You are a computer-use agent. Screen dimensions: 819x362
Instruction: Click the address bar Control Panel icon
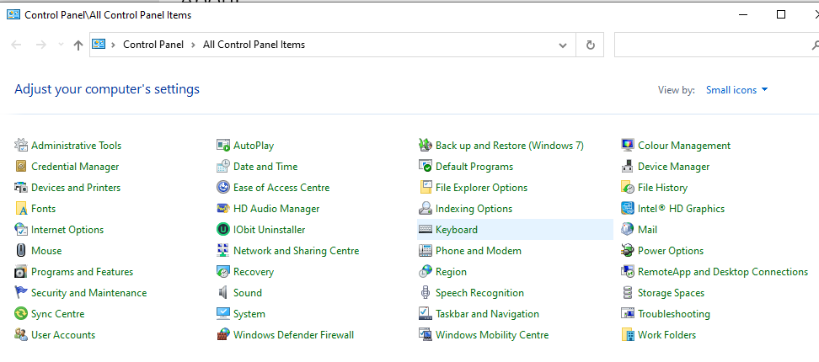pyautogui.click(x=99, y=45)
